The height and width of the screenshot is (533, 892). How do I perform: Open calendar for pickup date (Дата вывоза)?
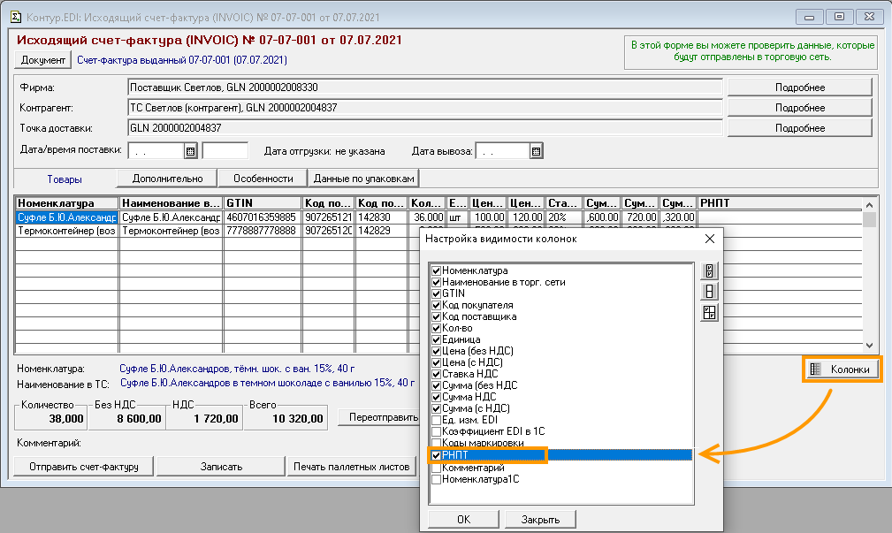536,151
